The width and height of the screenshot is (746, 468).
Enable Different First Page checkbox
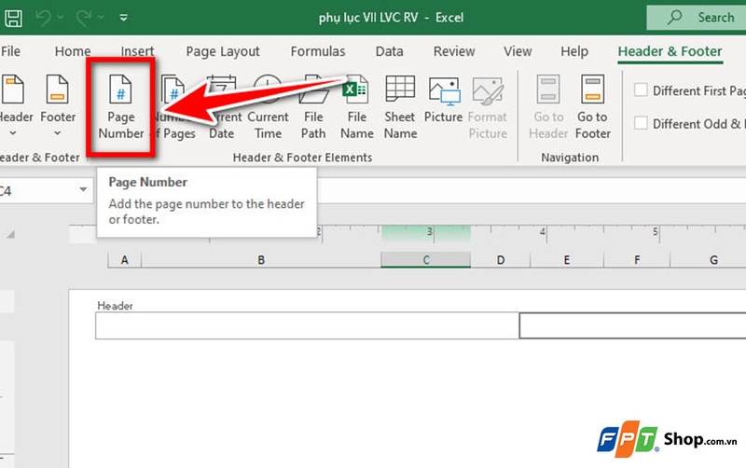pos(641,89)
